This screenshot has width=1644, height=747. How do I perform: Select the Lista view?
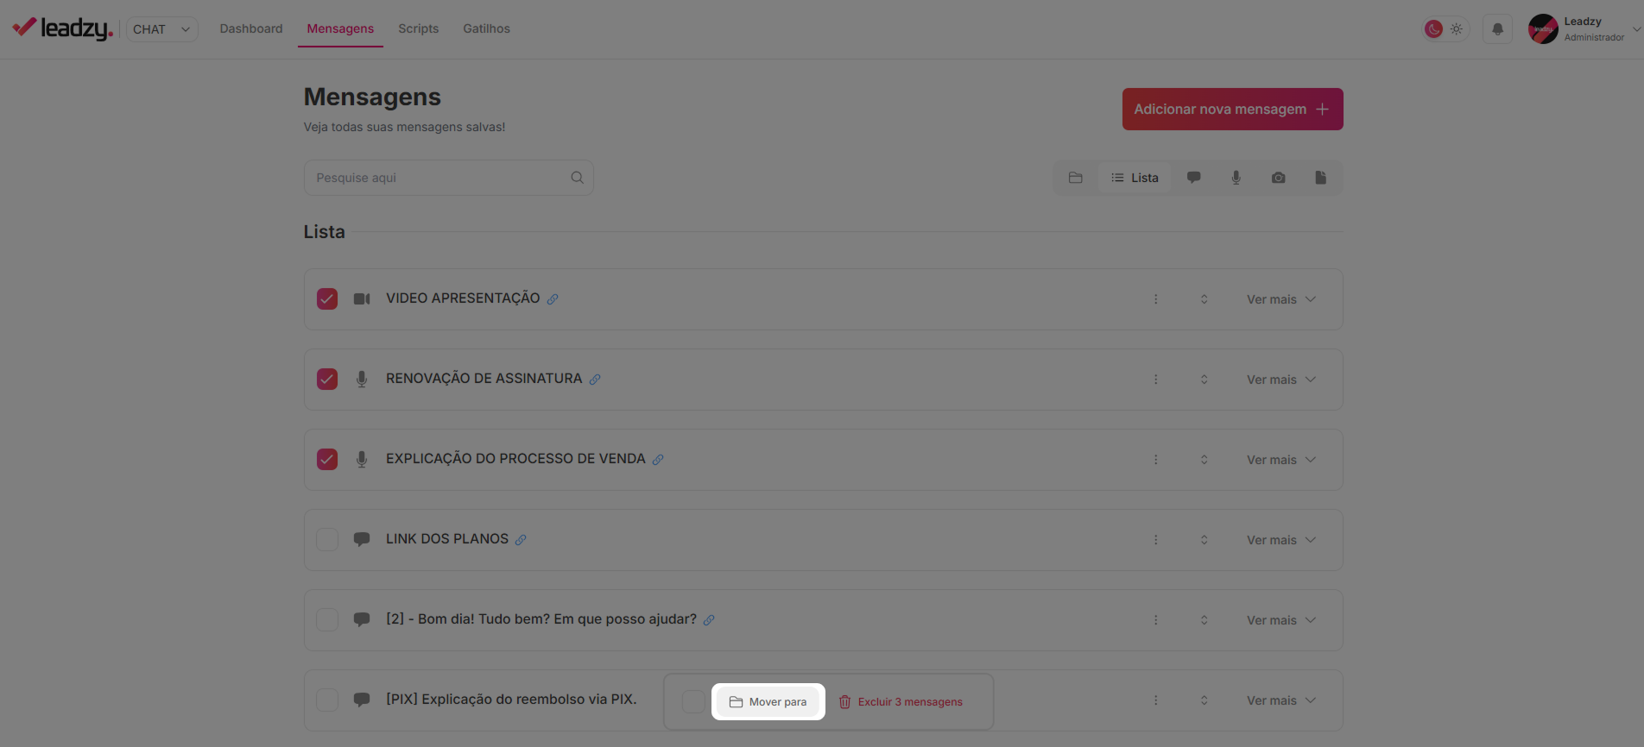(x=1135, y=178)
